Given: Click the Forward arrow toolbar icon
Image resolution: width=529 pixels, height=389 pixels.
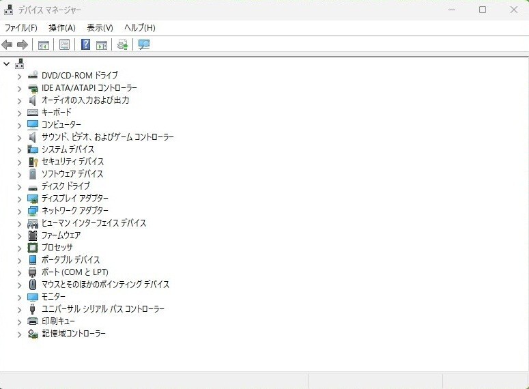Looking at the screenshot, I should (x=23, y=44).
